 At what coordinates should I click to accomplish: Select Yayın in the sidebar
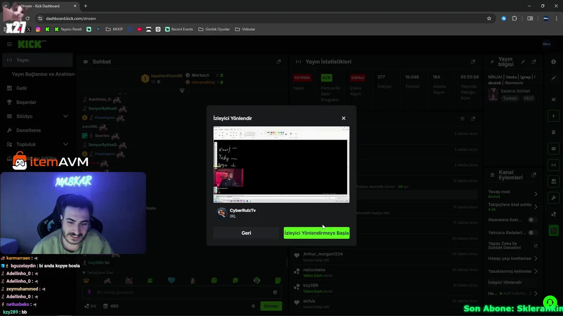[x=37, y=60]
